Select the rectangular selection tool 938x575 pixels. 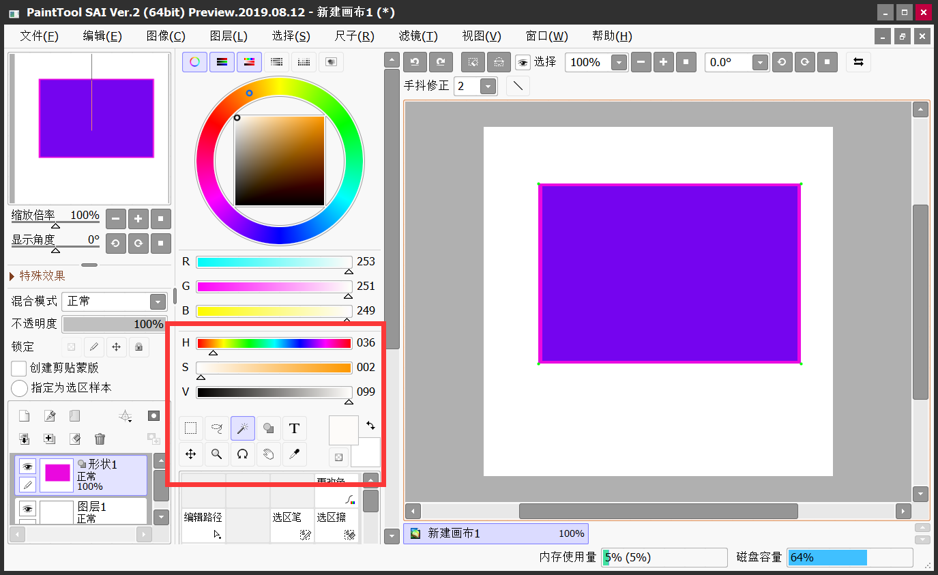point(191,428)
